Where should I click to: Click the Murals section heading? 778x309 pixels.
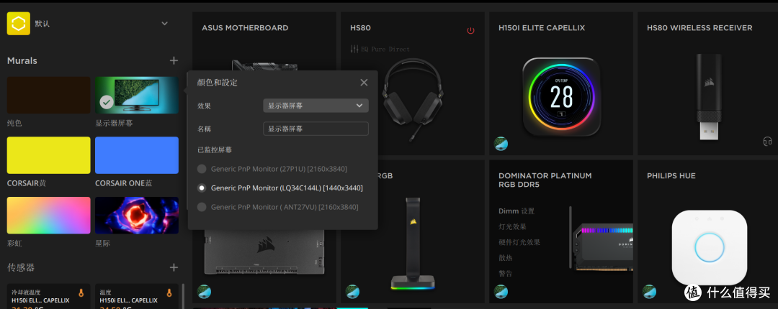point(22,60)
